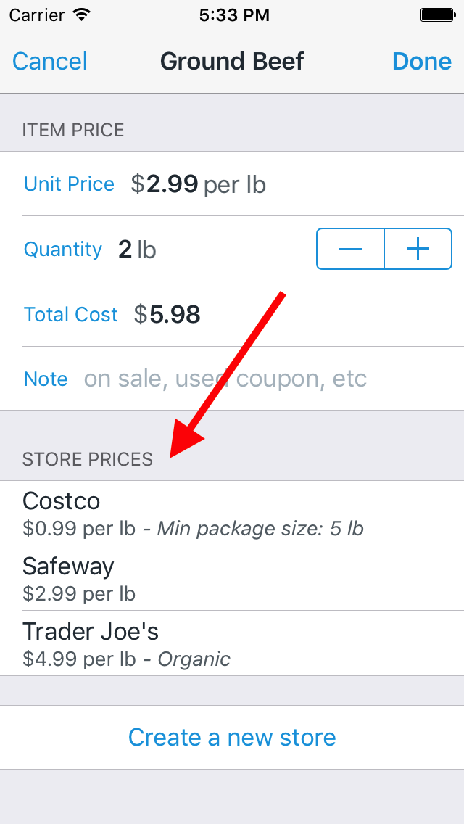464x824 pixels.
Task: Select the Trader Joe's store price row
Action: click(x=232, y=643)
